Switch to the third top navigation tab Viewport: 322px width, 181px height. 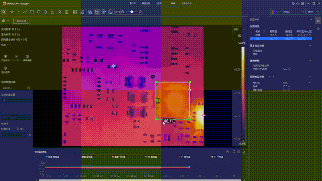159,4
